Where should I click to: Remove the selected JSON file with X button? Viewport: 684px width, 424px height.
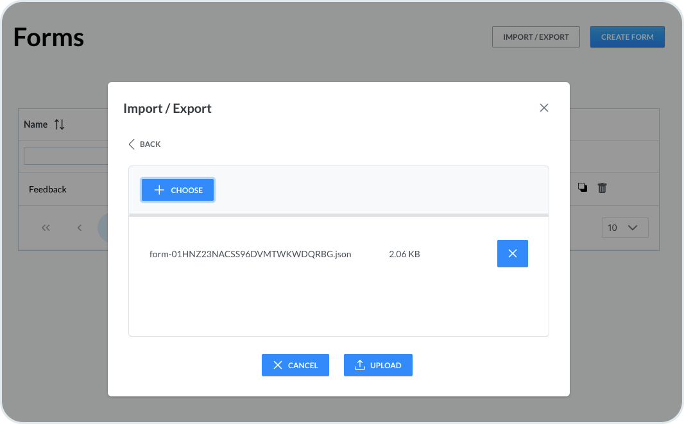512,253
